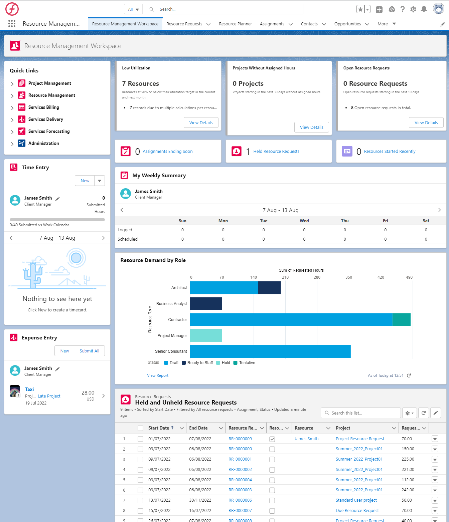Open the Setup gear icon

point(413,9)
